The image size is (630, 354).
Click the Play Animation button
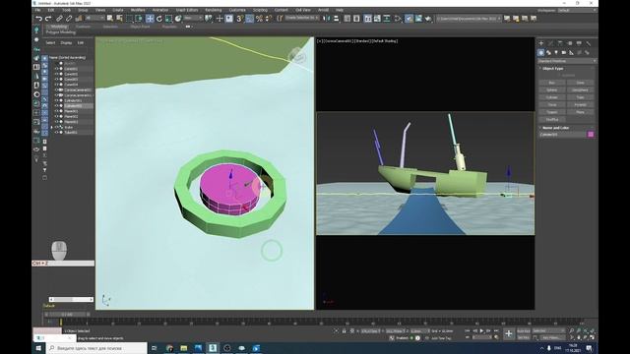tap(481, 331)
